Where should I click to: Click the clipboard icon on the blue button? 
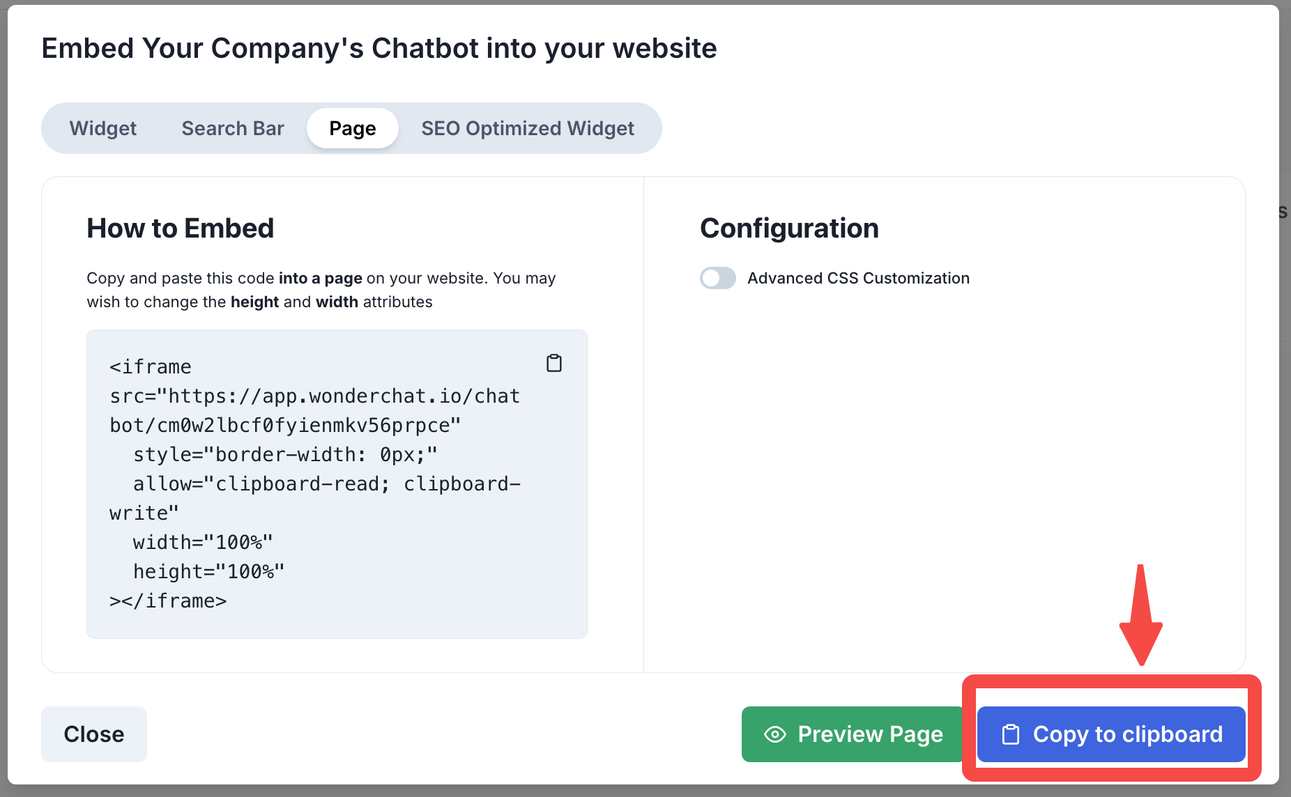coord(1010,734)
